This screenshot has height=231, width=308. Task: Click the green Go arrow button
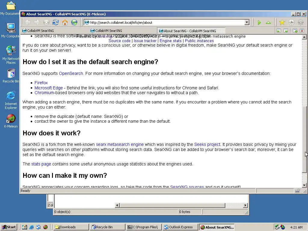[259, 23]
